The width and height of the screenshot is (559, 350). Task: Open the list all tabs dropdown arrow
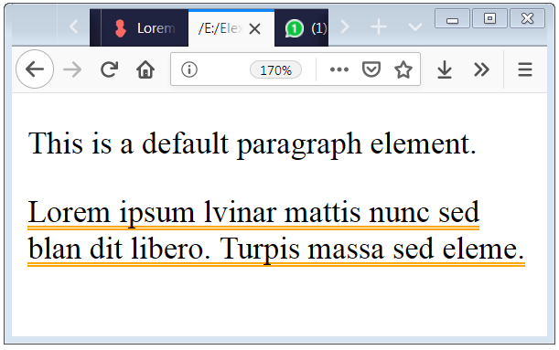click(x=415, y=27)
